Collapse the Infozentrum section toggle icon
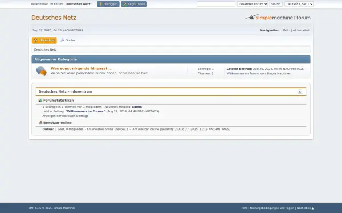Screen dimensions: 342x213 tap(300, 91)
